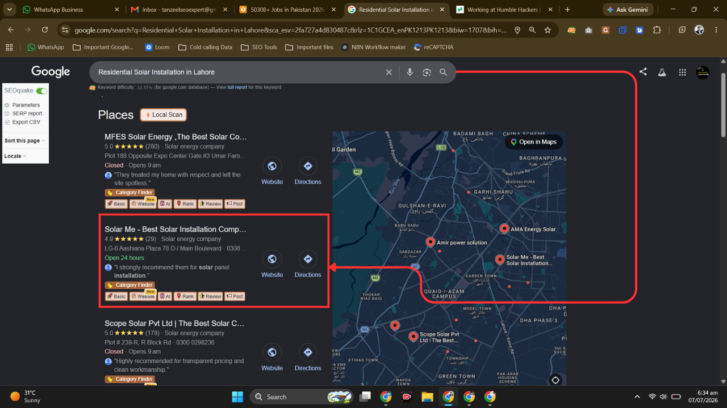Image resolution: width=727 pixels, height=408 pixels.
Task: Click Website globe icon for Solar Me
Action: tap(272, 259)
